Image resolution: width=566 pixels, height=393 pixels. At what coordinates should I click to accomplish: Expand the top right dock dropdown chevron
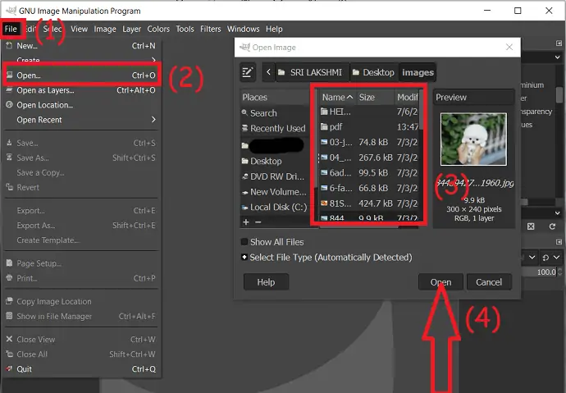[558, 57]
